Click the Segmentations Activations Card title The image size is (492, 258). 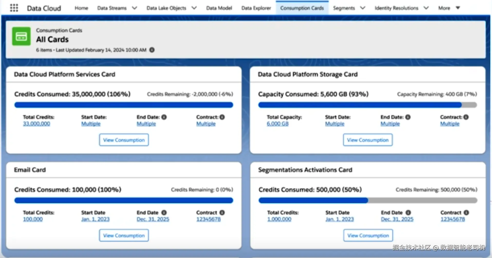(305, 170)
